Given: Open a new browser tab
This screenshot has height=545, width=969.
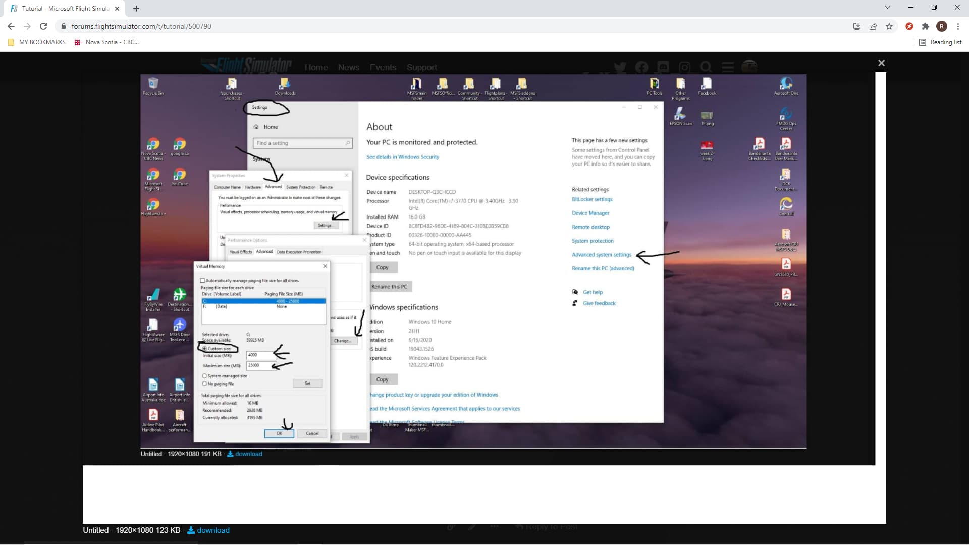Looking at the screenshot, I should click(136, 8).
